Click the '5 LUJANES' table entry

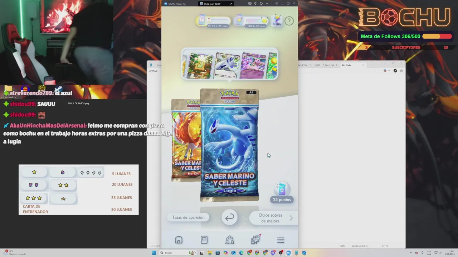[121, 174]
